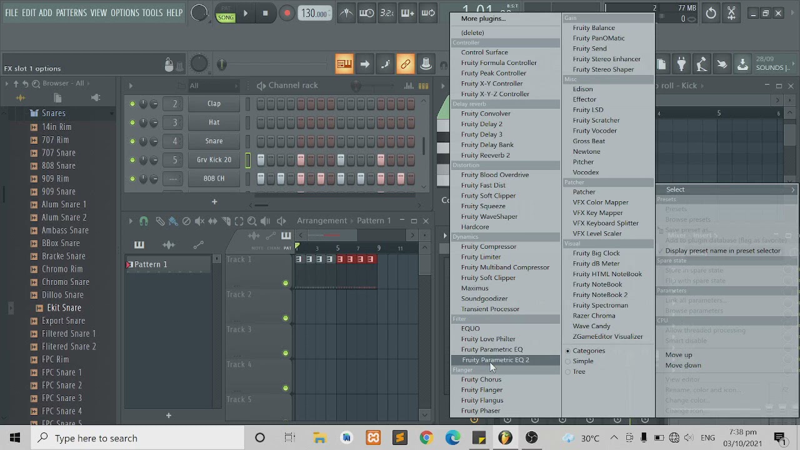Open the playlist options arrow menu
This screenshot has height=450, width=800.
[x=131, y=221]
